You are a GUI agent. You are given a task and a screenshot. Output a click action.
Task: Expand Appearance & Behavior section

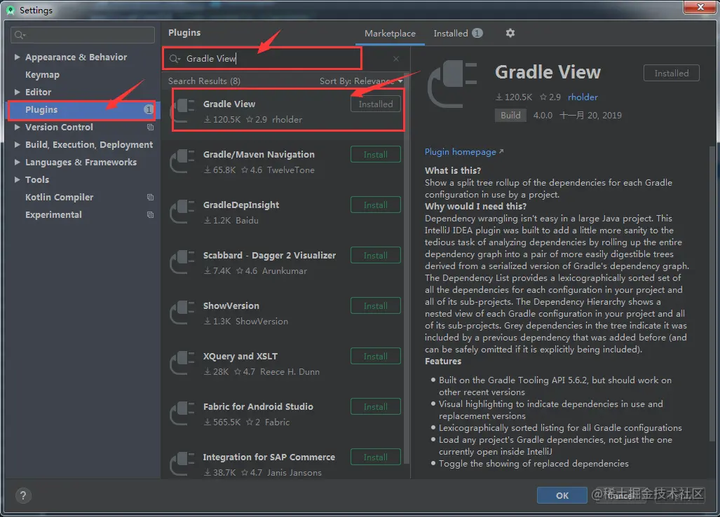click(17, 57)
